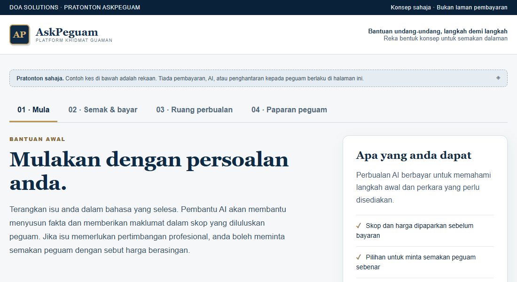Click the AP logo icon
The image size is (517, 282).
pyautogui.click(x=19, y=35)
